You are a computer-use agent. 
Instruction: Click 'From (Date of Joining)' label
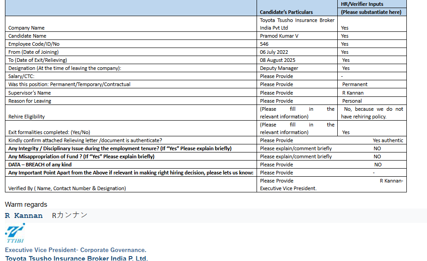pyautogui.click(x=33, y=52)
